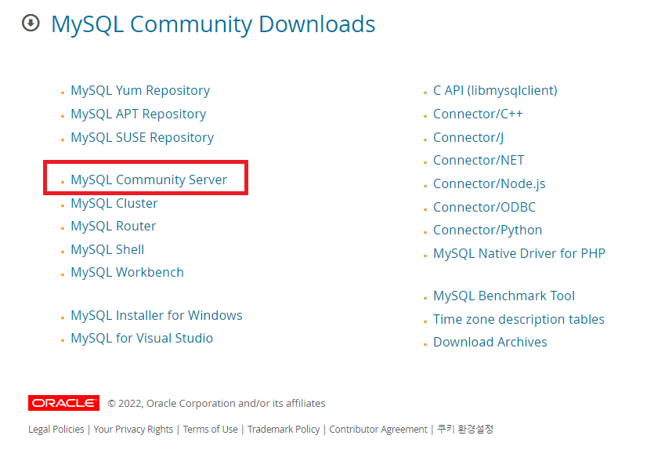Screen dimensions: 647x468
Task: Open Your Privacy Rights footer link
Action: [133, 430]
